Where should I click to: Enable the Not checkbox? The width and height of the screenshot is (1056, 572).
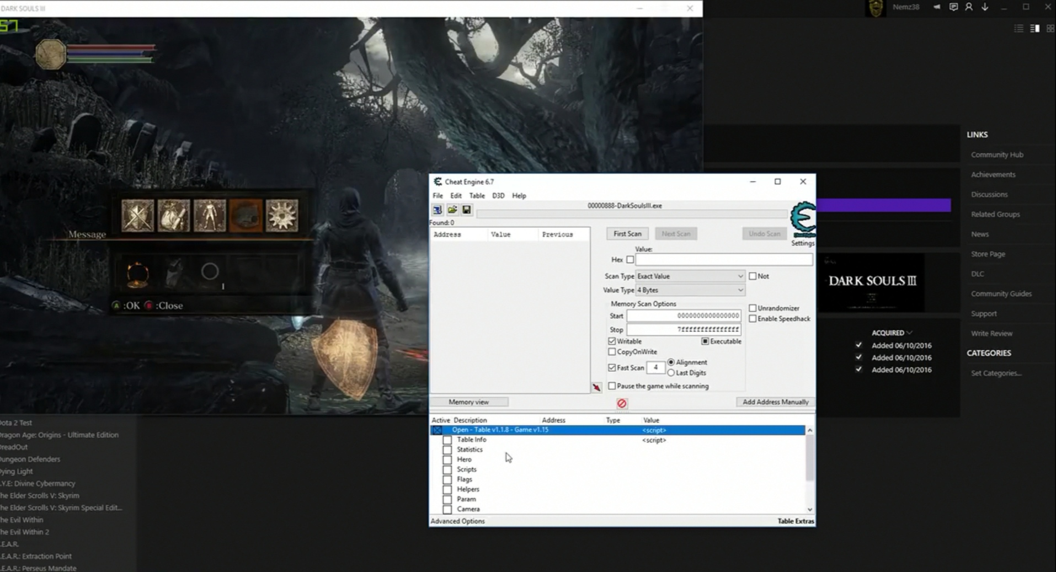pyautogui.click(x=753, y=276)
